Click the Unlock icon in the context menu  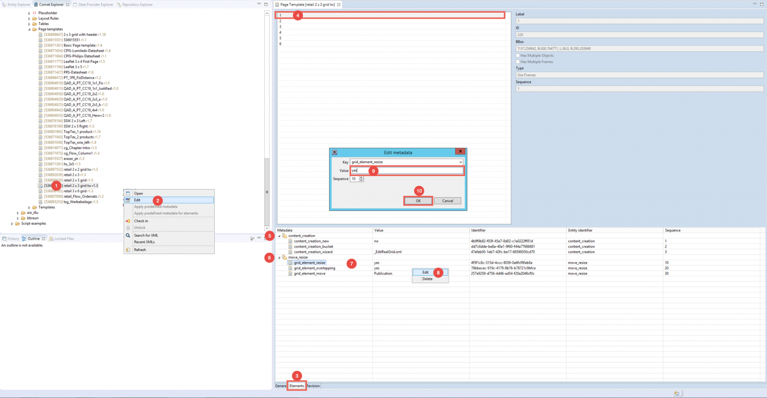click(128, 228)
